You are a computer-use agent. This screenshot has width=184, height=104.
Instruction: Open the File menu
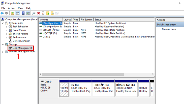[x=3, y=8]
